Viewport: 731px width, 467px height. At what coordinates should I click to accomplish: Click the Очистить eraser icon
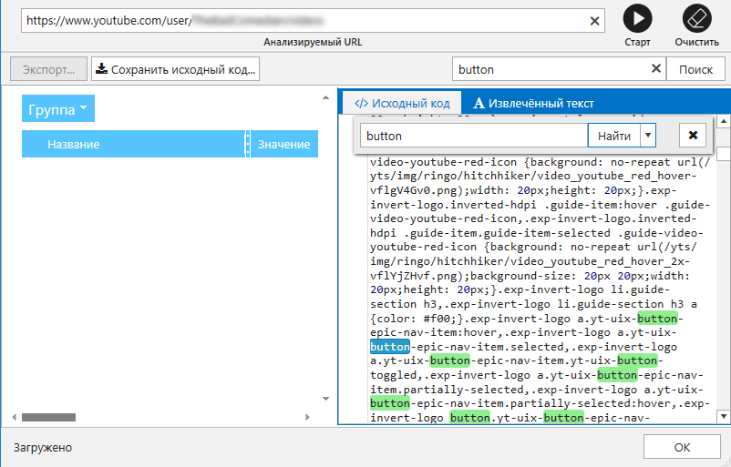click(x=695, y=19)
